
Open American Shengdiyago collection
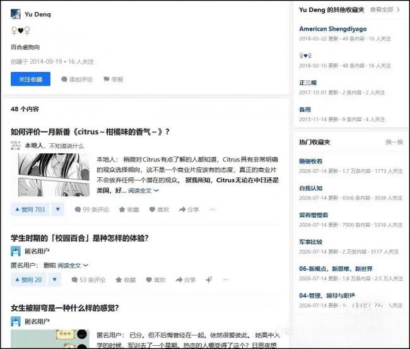click(333, 29)
